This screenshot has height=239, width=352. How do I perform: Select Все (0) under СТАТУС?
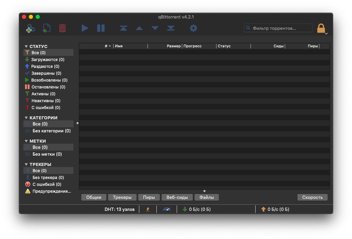click(48, 53)
